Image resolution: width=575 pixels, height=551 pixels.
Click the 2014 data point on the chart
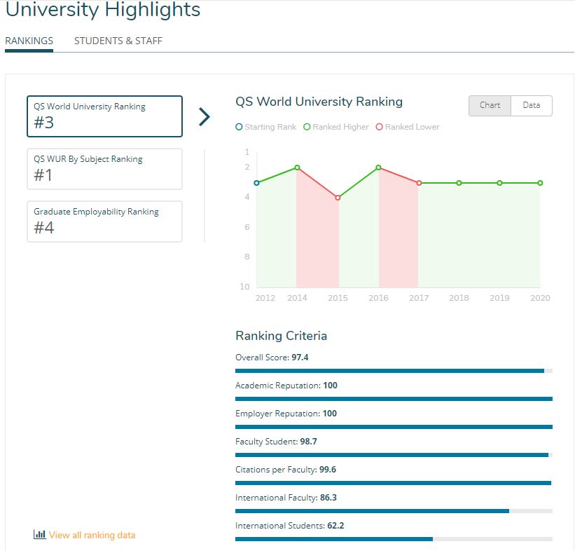tap(298, 168)
